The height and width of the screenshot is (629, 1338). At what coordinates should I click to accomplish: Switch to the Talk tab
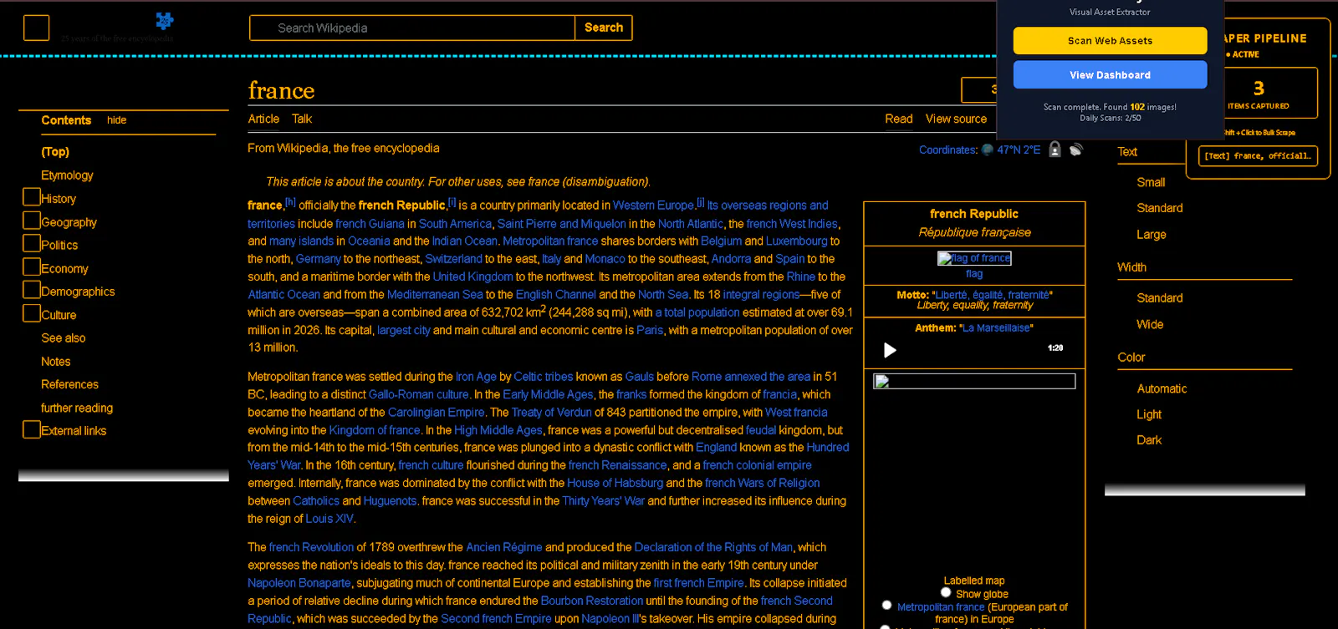pyautogui.click(x=302, y=119)
